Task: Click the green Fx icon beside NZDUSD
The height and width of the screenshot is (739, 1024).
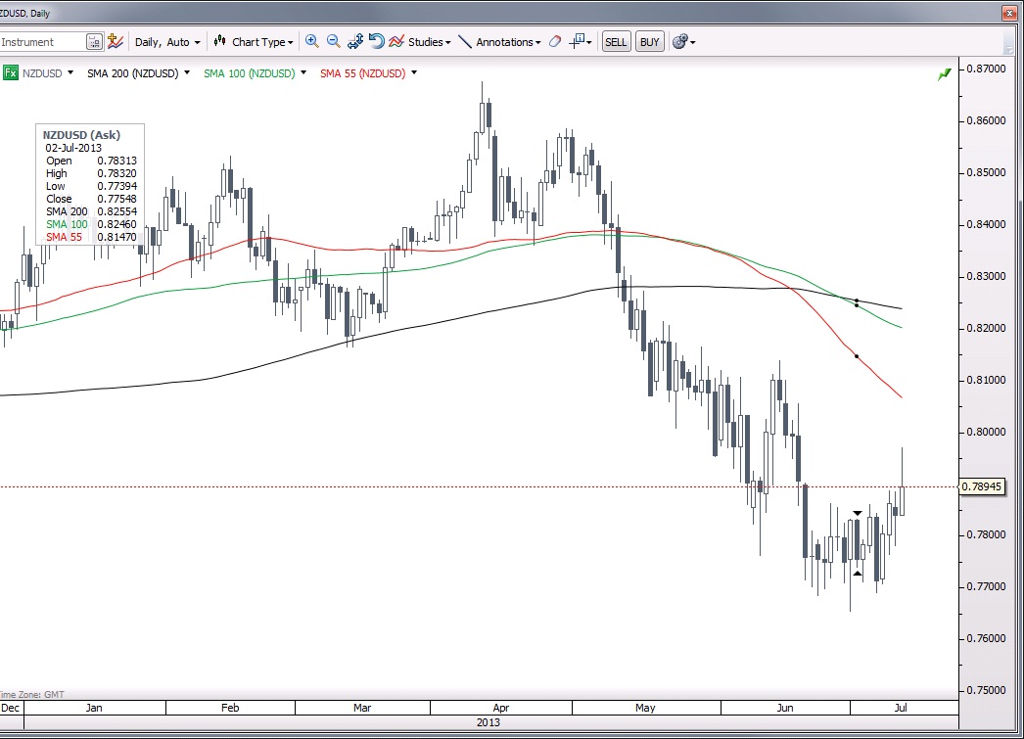Action: click(x=11, y=72)
